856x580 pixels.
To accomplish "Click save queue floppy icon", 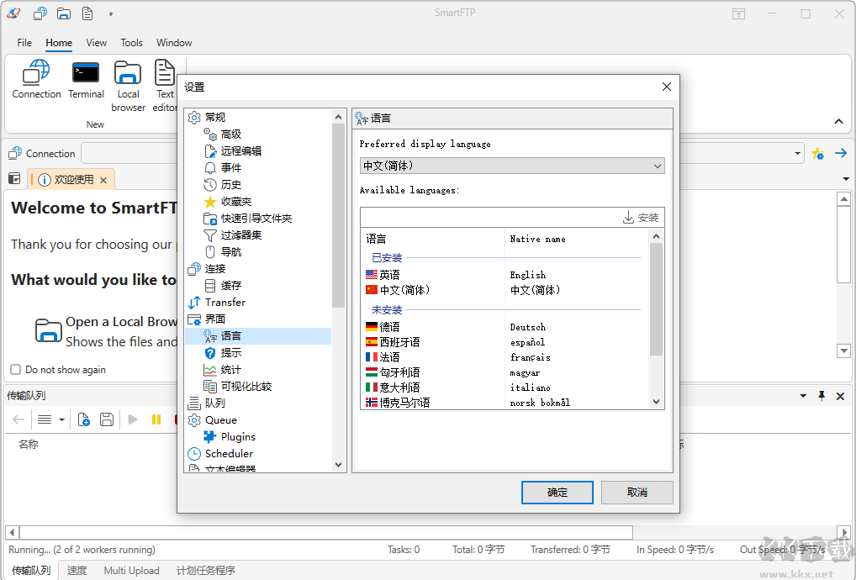I will [x=107, y=419].
